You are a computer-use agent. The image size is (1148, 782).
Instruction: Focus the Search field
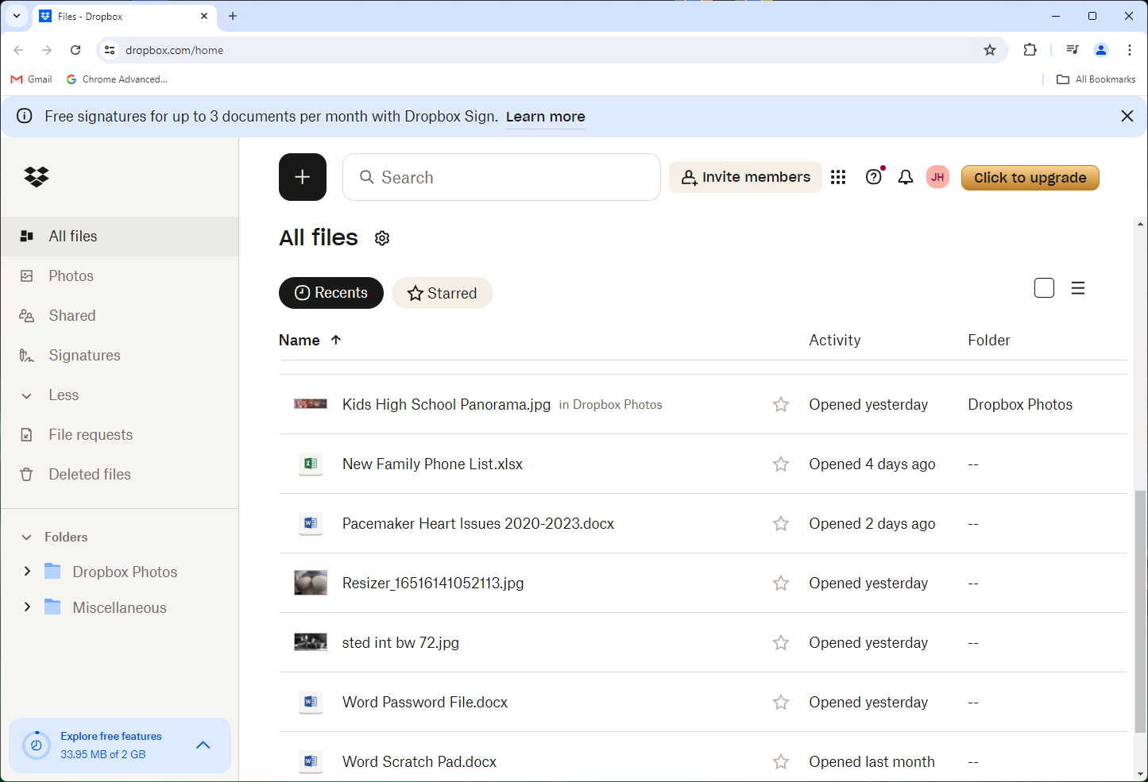point(501,177)
